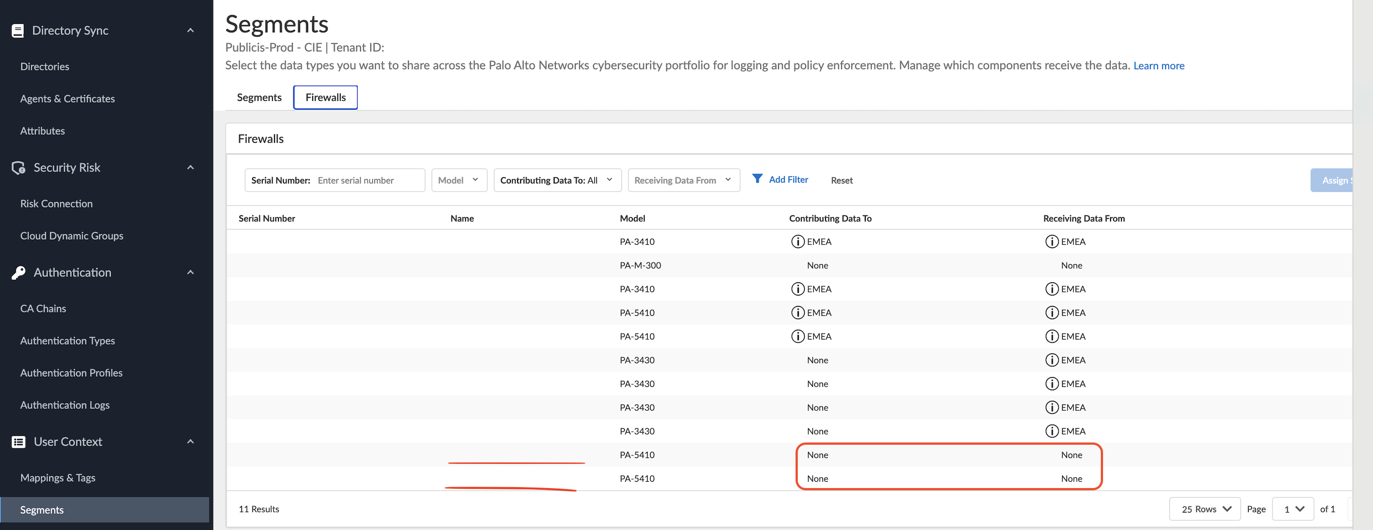Image resolution: width=1373 pixels, height=530 pixels.
Task: Select the Firewalls tab
Action: [x=325, y=97]
